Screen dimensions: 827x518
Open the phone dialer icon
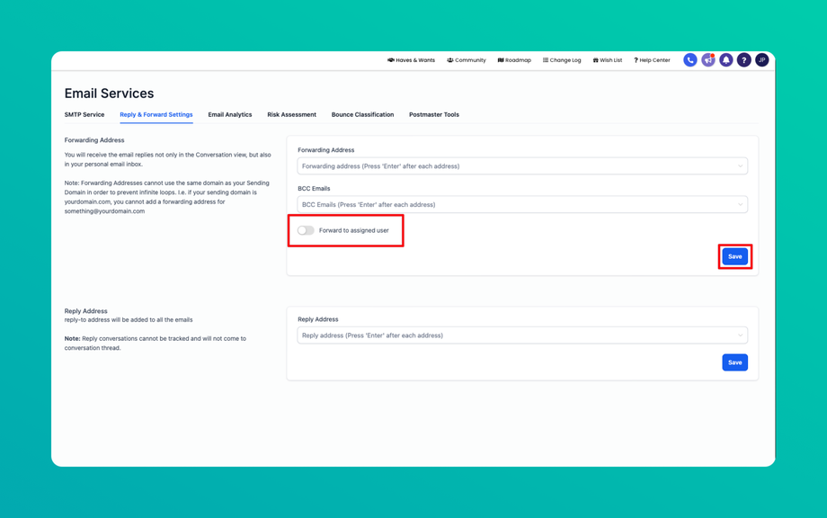[689, 60]
